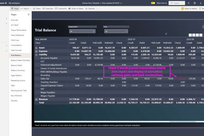Click expand all down one level icon

pyautogui.click(x=201, y=35)
